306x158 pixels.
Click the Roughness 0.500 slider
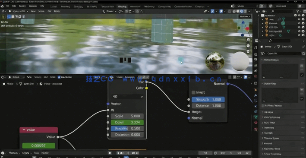point(127,129)
